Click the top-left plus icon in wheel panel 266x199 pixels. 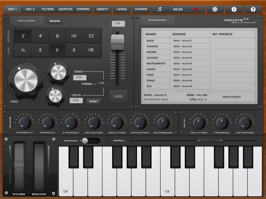[x=6, y=139]
